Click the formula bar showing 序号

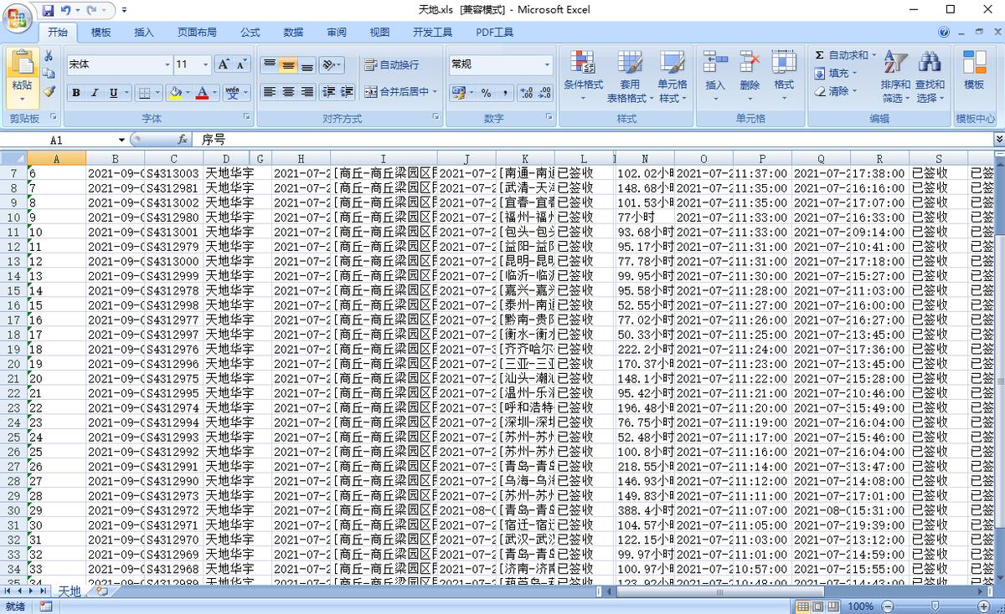(594, 140)
